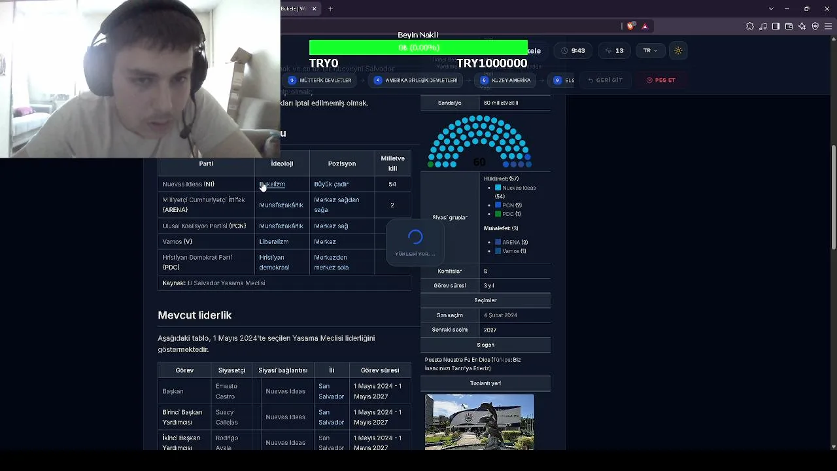
Task: Open the browser hamburger menu
Action: click(x=828, y=26)
